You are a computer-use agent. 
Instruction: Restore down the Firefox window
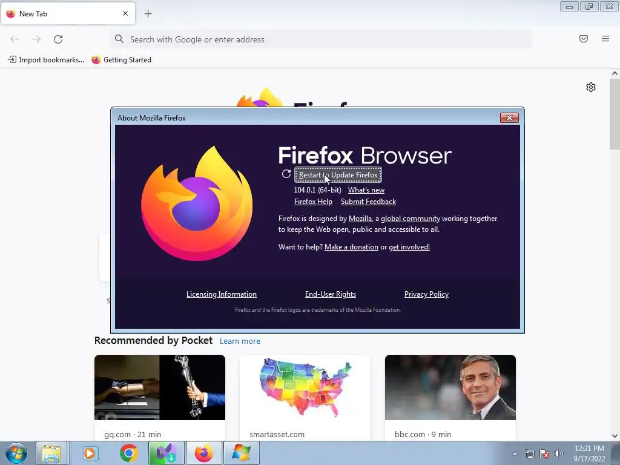pyautogui.click(x=589, y=7)
